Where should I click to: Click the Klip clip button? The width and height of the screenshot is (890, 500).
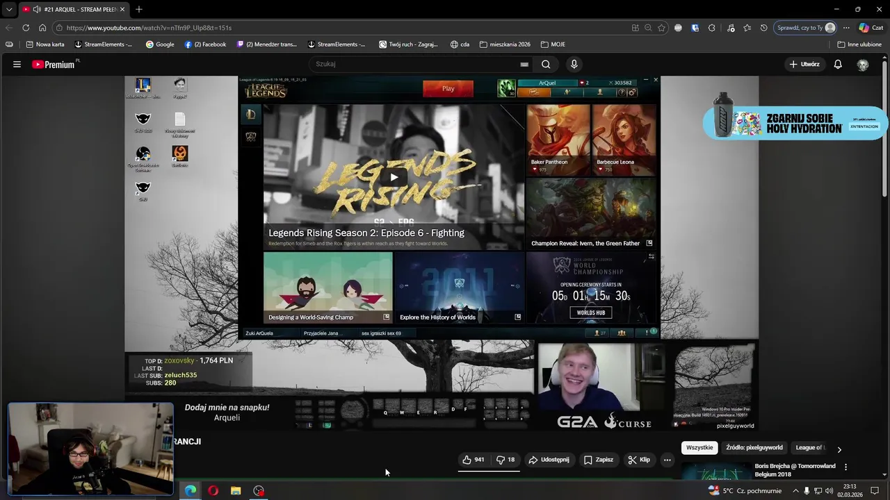(639, 460)
